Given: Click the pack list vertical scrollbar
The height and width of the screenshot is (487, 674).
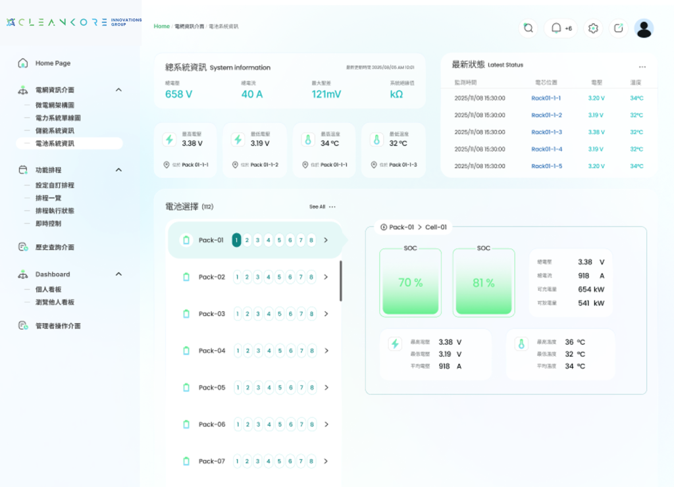Looking at the screenshot, I should [x=340, y=281].
